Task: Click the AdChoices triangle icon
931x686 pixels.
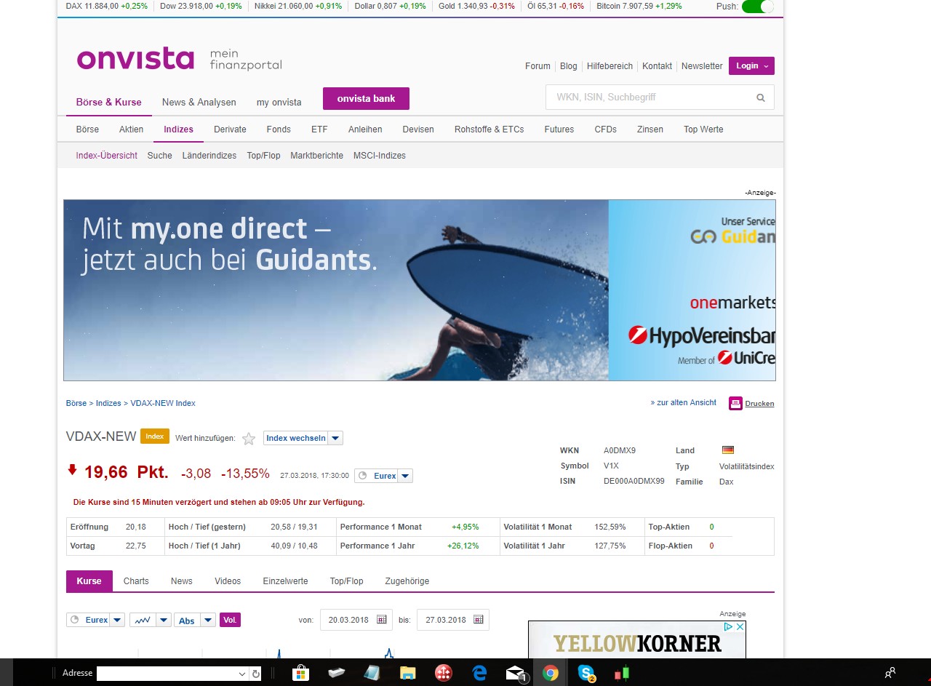Action: 728,626
